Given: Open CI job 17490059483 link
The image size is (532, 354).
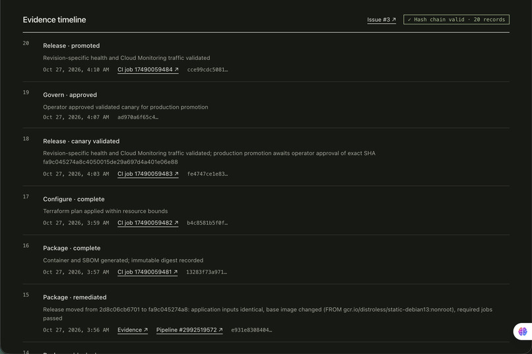Looking at the screenshot, I should coord(148,174).
